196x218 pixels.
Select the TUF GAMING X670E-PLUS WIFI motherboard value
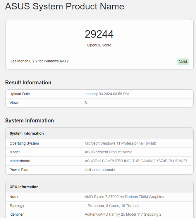136,161
